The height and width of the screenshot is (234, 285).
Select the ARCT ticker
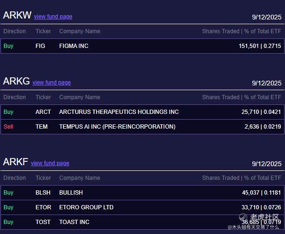click(x=43, y=112)
